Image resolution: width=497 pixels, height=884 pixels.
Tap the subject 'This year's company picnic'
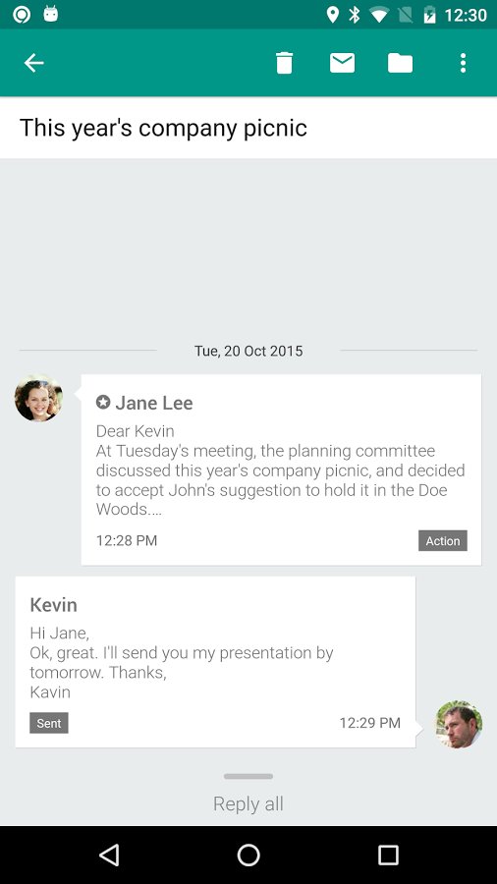pyautogui.click(x=163, y=128)
